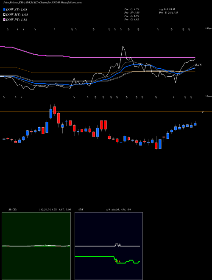212x280 pixels.
Task: Open the dark blue ADX indicator chart panel
Action: (109, 246)
